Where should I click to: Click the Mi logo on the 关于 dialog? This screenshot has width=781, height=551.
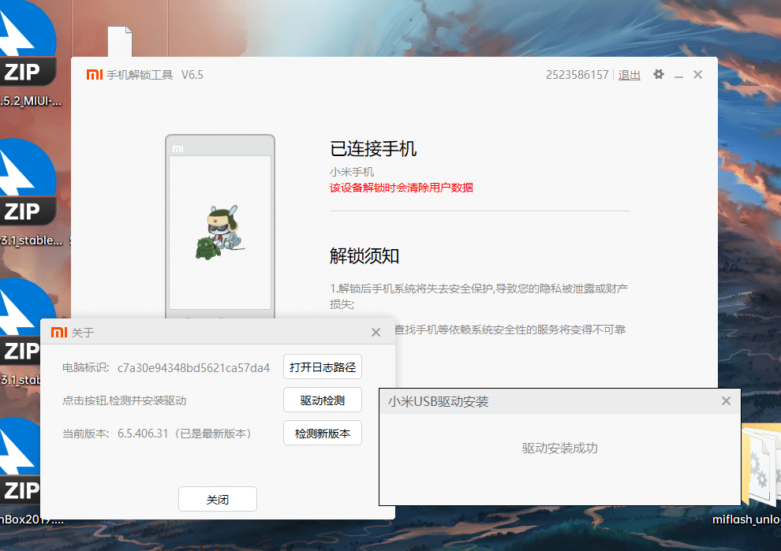[58, 332]
